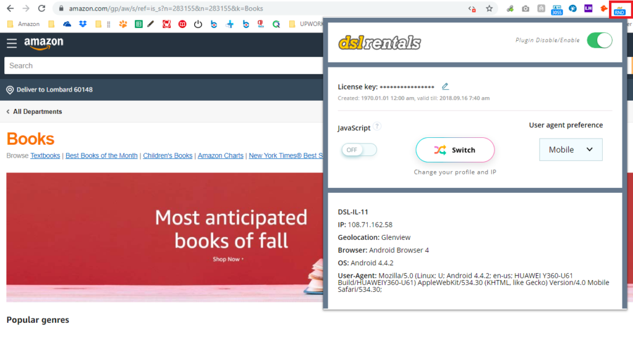Bookmark this page with the star icon

point(490,8)
